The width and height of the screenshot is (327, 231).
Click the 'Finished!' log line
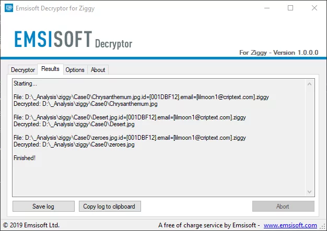25,158
